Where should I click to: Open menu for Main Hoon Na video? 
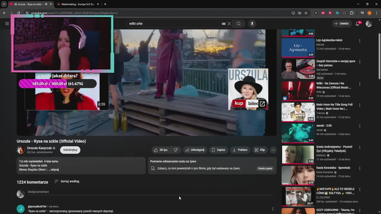click(x=360, y=105)
